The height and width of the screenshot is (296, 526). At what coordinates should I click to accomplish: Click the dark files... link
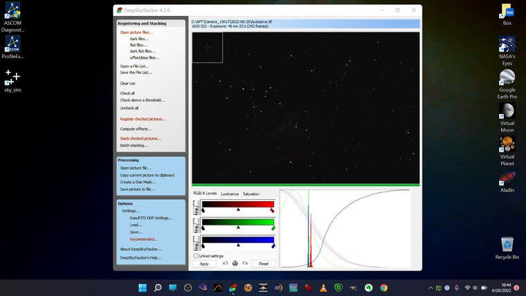tap(139, 39)
